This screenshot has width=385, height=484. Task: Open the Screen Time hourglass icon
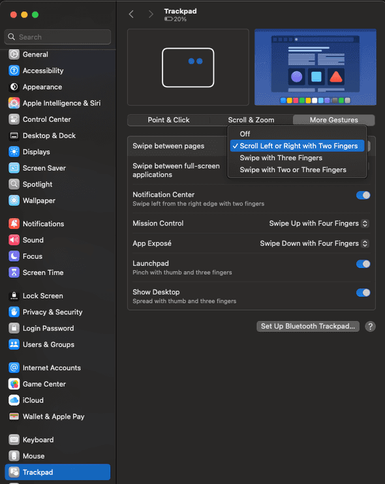14,273
